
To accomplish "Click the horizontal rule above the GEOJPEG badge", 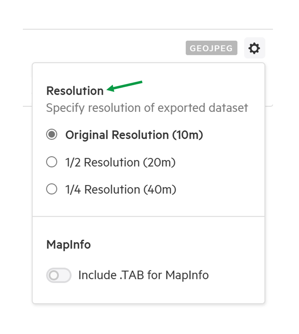I will coord(148,29).
